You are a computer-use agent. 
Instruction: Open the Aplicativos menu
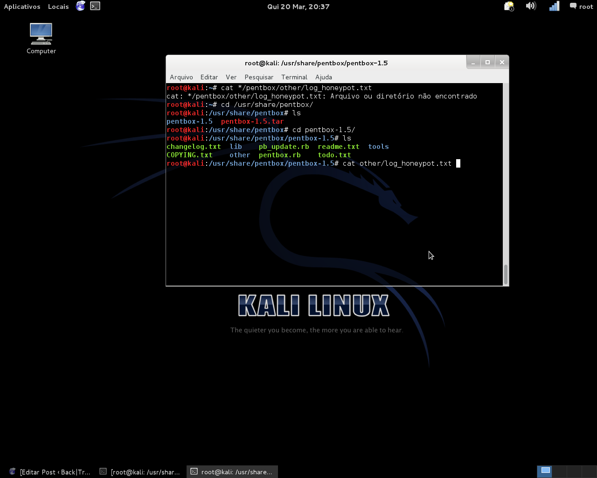pyautogui.click(x=22, y=7)
